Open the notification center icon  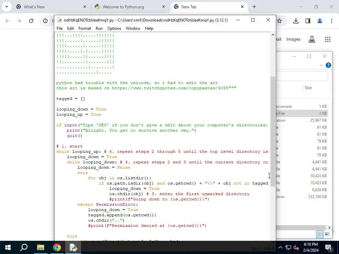coord(328,247)
